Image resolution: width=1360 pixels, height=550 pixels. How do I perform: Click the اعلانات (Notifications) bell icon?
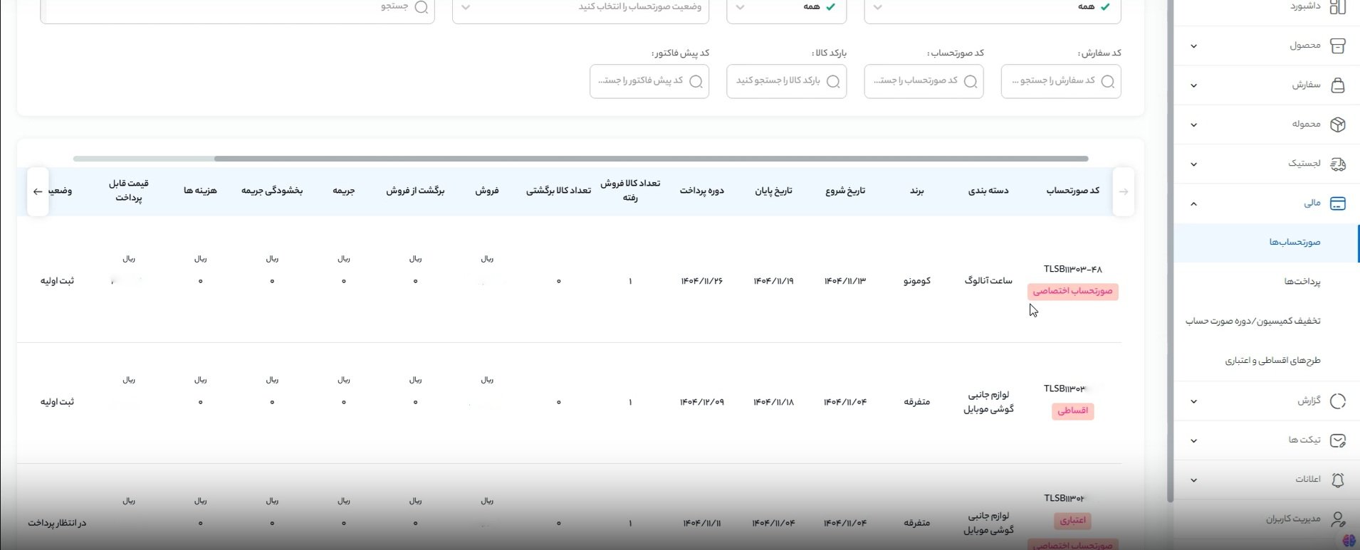click(1337, 480)
